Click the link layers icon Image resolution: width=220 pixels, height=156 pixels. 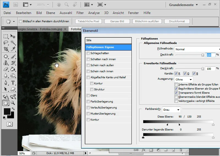(x=136, y=150)
